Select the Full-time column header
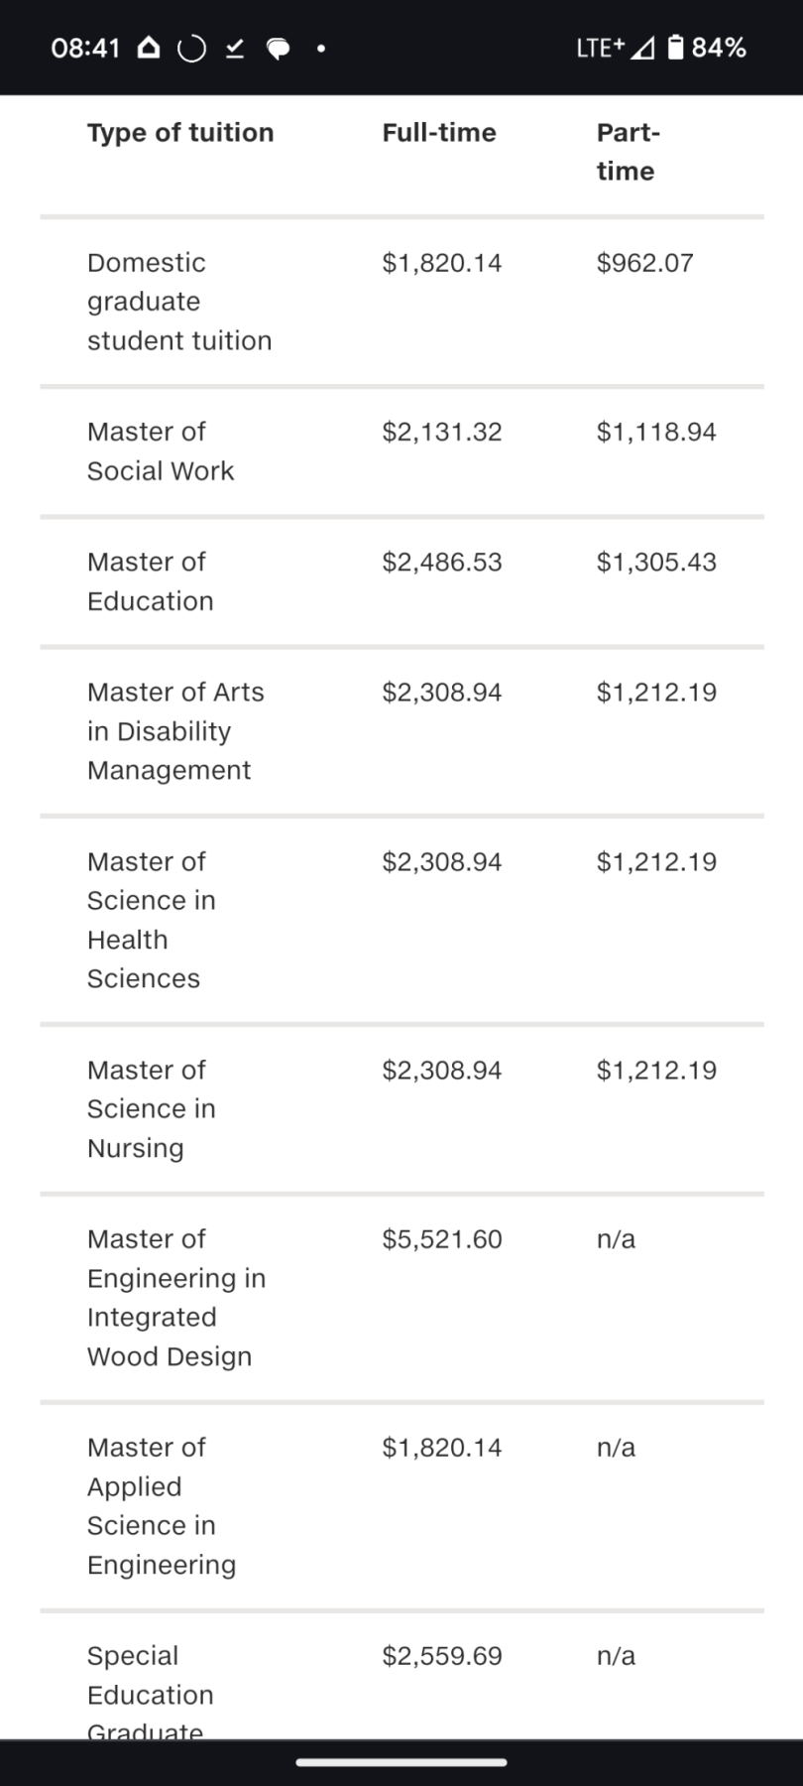 tap(439, 133)
